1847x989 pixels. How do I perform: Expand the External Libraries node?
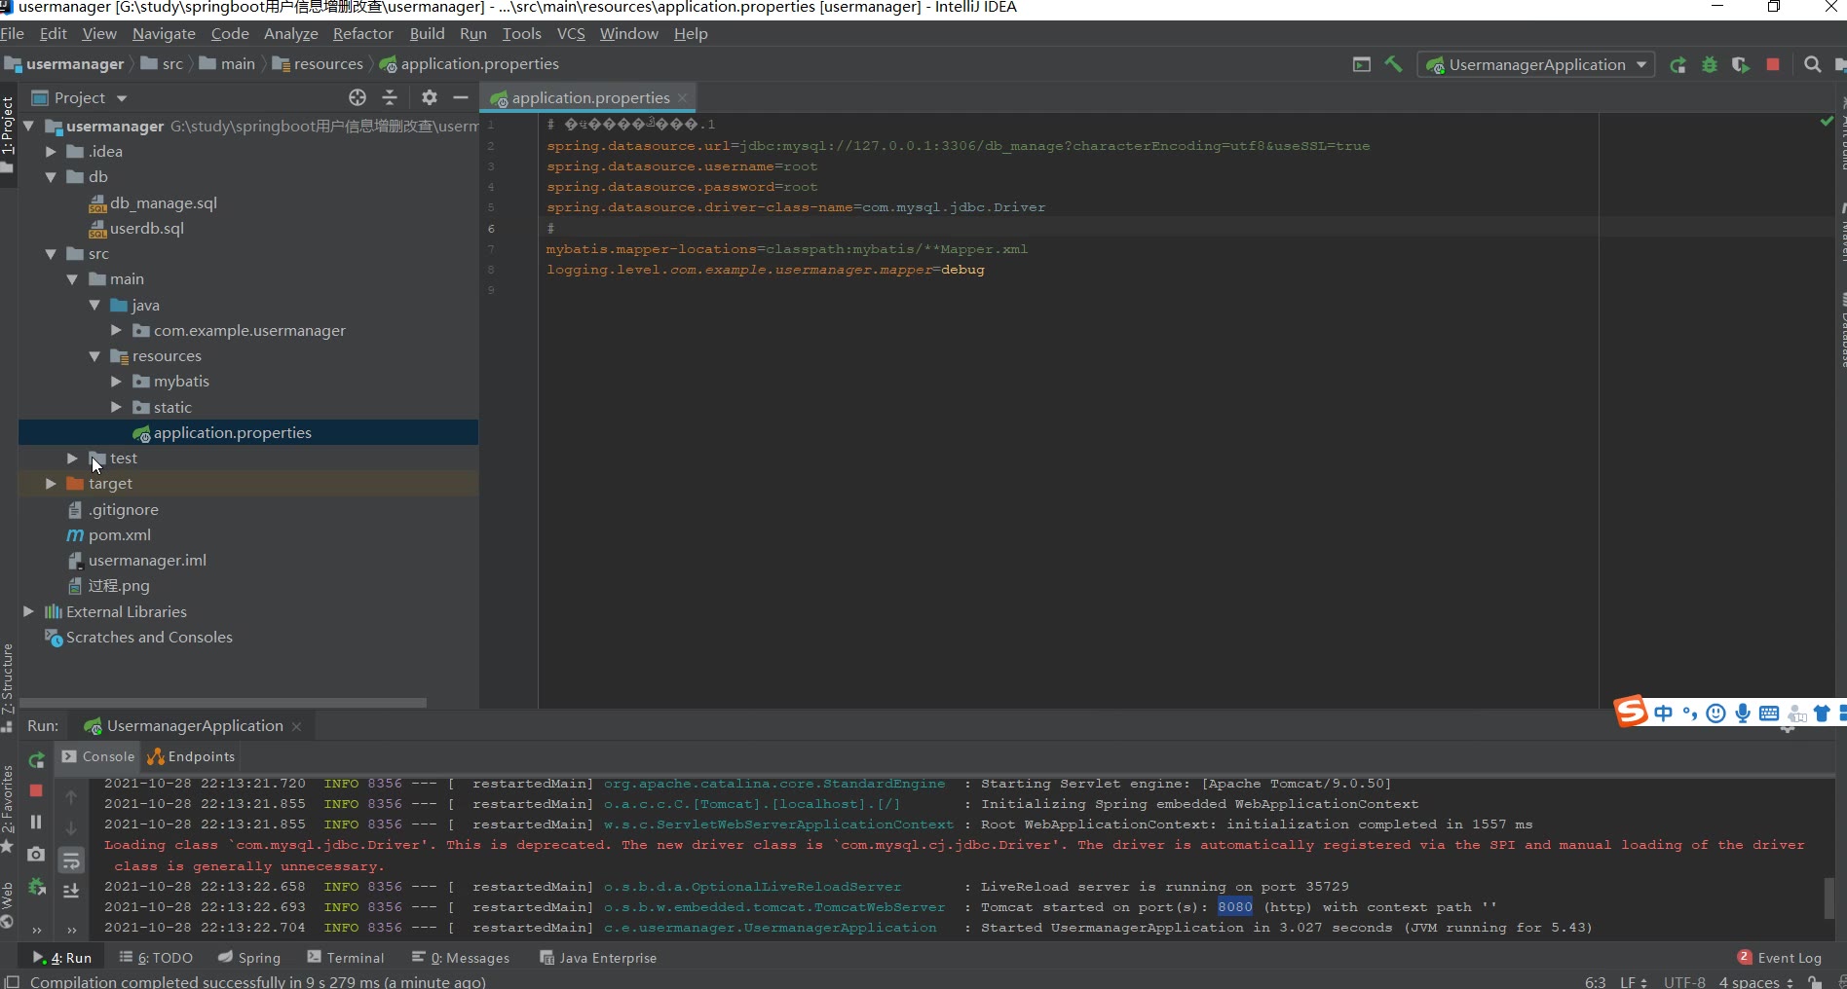(x=28, y=611)
